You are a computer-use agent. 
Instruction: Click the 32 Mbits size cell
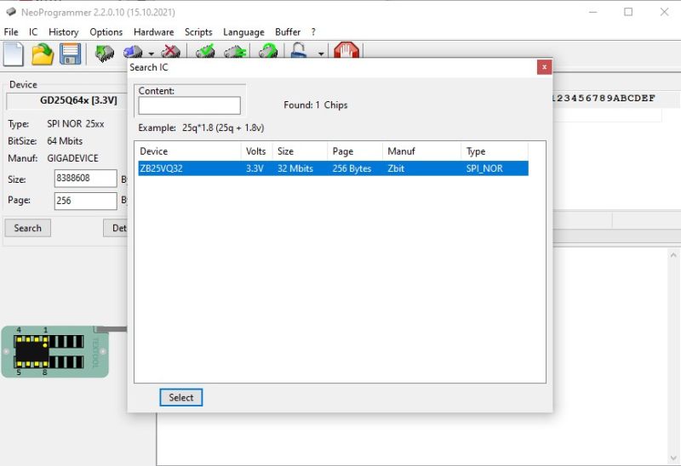pyautogui.click(x=295, y=168)
